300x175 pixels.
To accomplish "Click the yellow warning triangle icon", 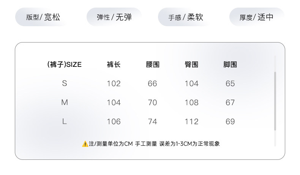I will coord(85,144).
